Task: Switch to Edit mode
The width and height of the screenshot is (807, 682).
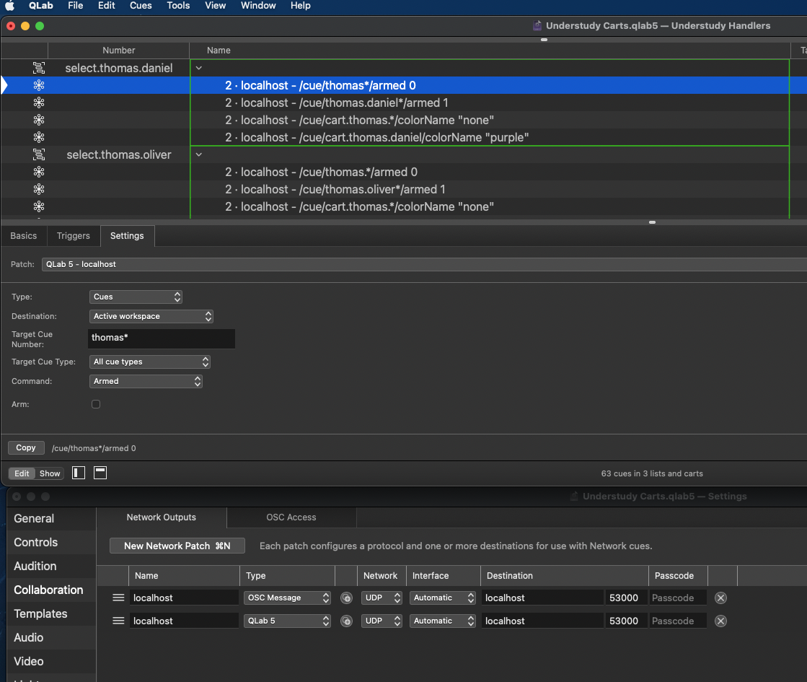Action: pos(22,473)
